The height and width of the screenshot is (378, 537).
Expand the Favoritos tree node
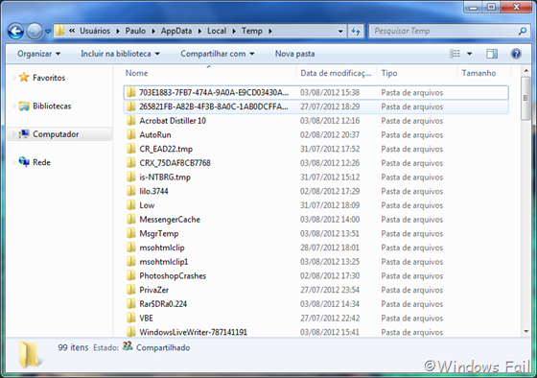(x=13, y=78)
